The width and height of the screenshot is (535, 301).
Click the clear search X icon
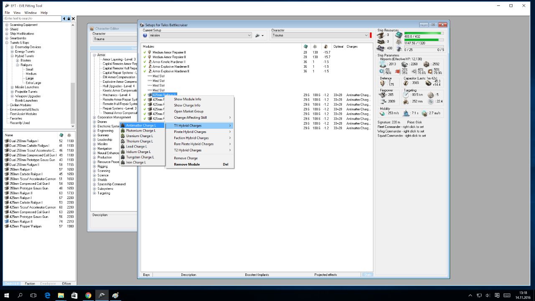(74, 19)
